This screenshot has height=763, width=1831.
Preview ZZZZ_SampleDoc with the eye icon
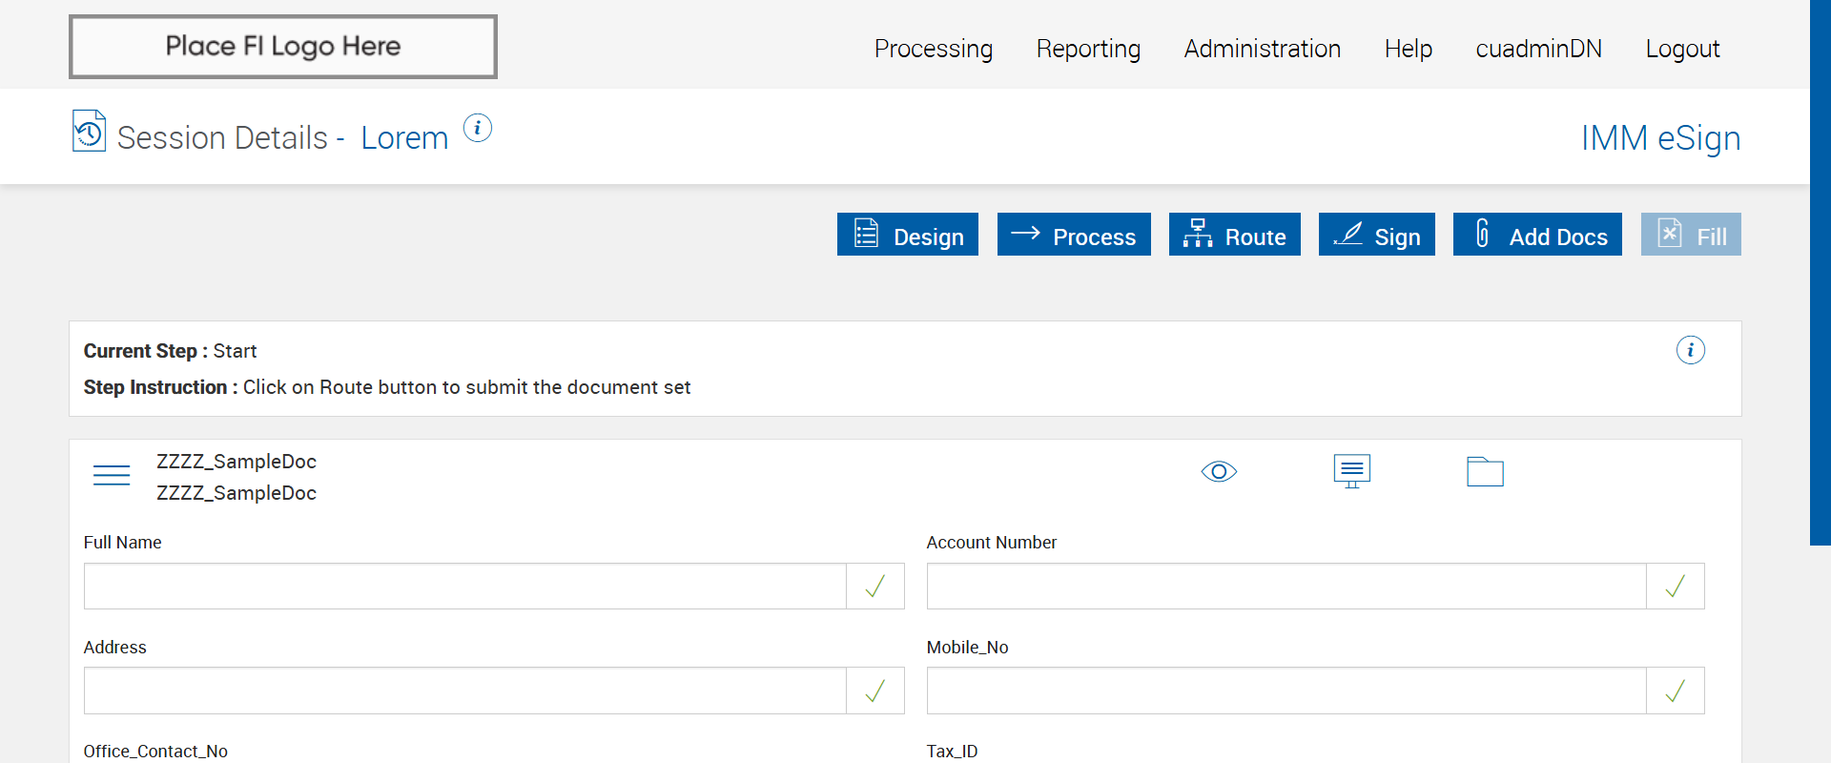coord(1219,472)
